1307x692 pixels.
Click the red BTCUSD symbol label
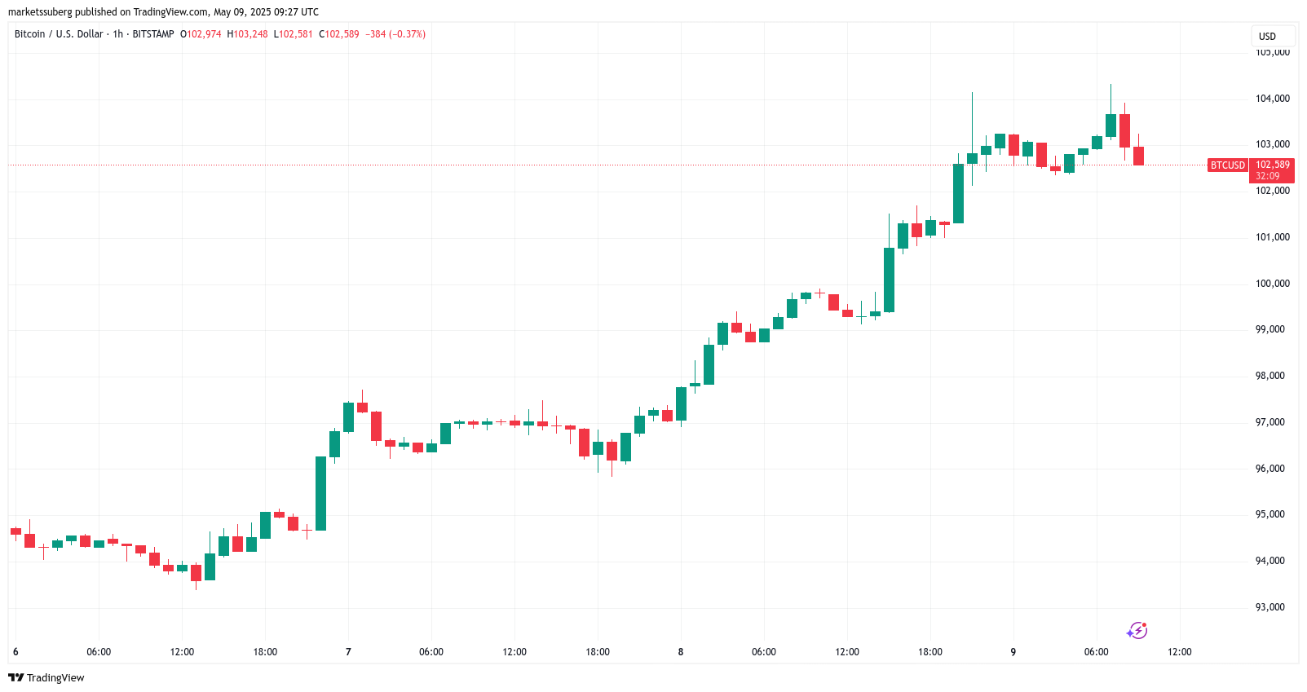point(1227,165)
